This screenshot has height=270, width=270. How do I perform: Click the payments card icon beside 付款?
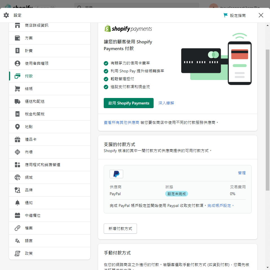tap(17, 76)
